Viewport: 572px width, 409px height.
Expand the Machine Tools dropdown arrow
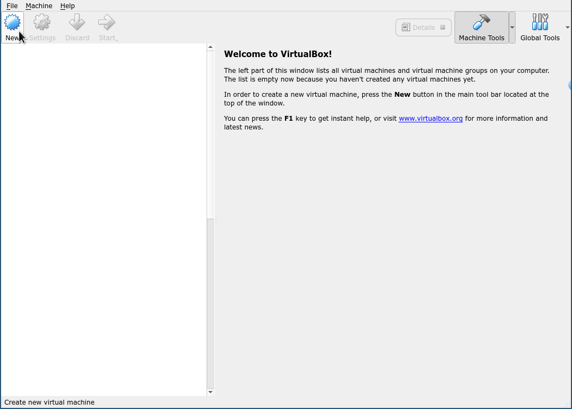tap(512, 27)
